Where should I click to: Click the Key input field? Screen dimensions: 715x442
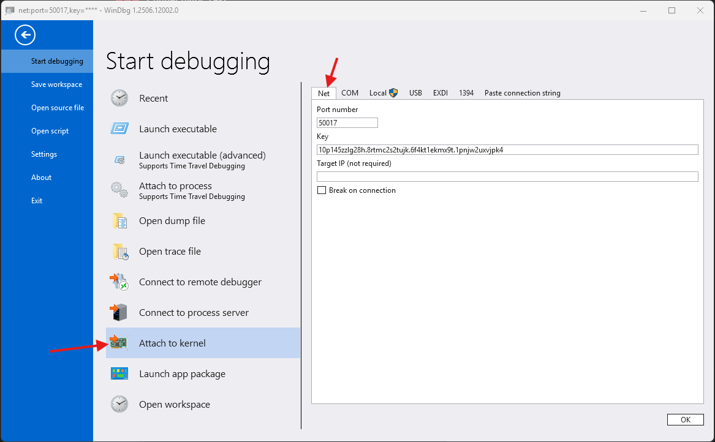[507, 149]
